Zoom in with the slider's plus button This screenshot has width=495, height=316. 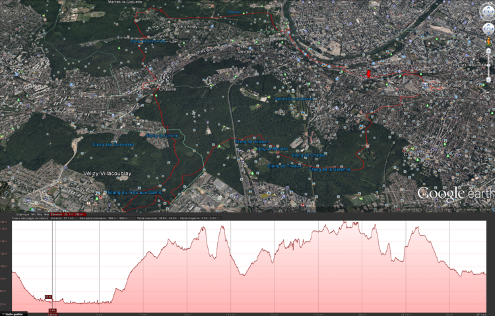click(488, 51)
